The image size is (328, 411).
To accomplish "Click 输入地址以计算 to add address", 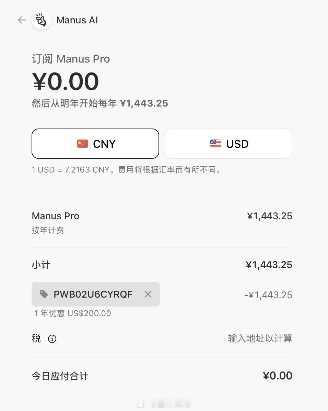I will coord(260,338).
